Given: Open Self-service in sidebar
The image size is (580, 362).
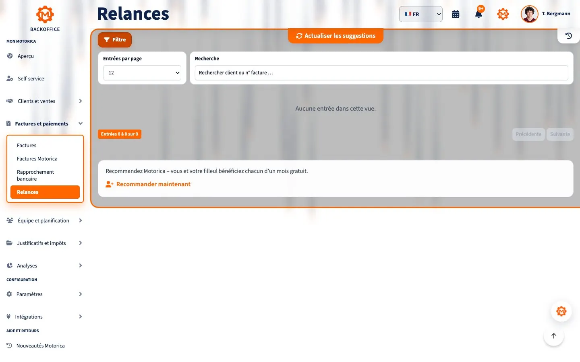Looking at the screenshot, I should pyautogui.click(x=31, y=78).
